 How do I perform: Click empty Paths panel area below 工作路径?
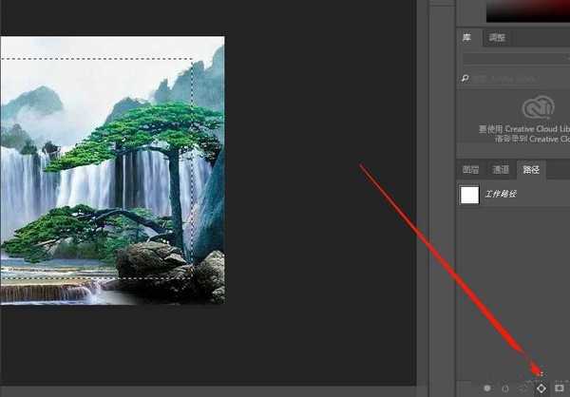click(513, 285)
